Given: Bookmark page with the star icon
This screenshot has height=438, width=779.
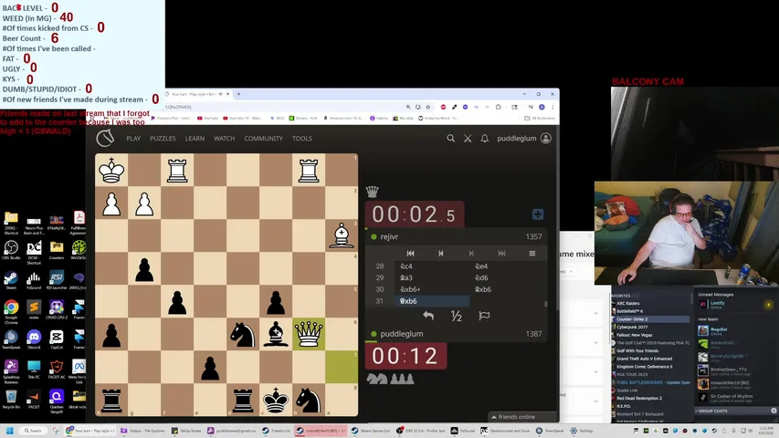Looking at the screenshot, I should 427,107.
